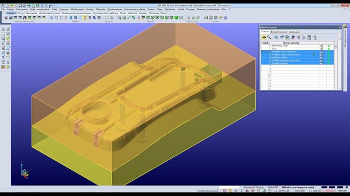Open the Machining menu
The image size is (350, 196).
(x=170, y=9)
